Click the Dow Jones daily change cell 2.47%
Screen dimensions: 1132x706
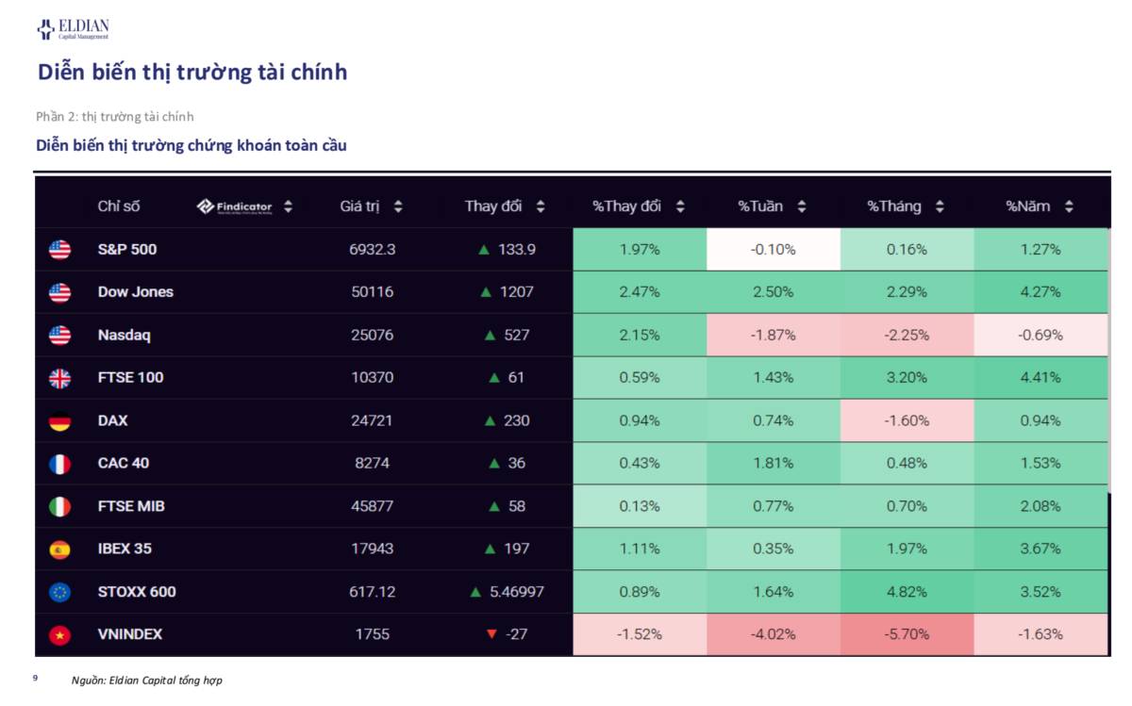point(640,292)
